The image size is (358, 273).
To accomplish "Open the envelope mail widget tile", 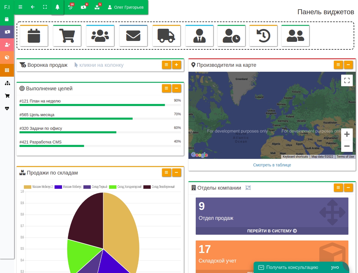I will [x=133, y=36].
